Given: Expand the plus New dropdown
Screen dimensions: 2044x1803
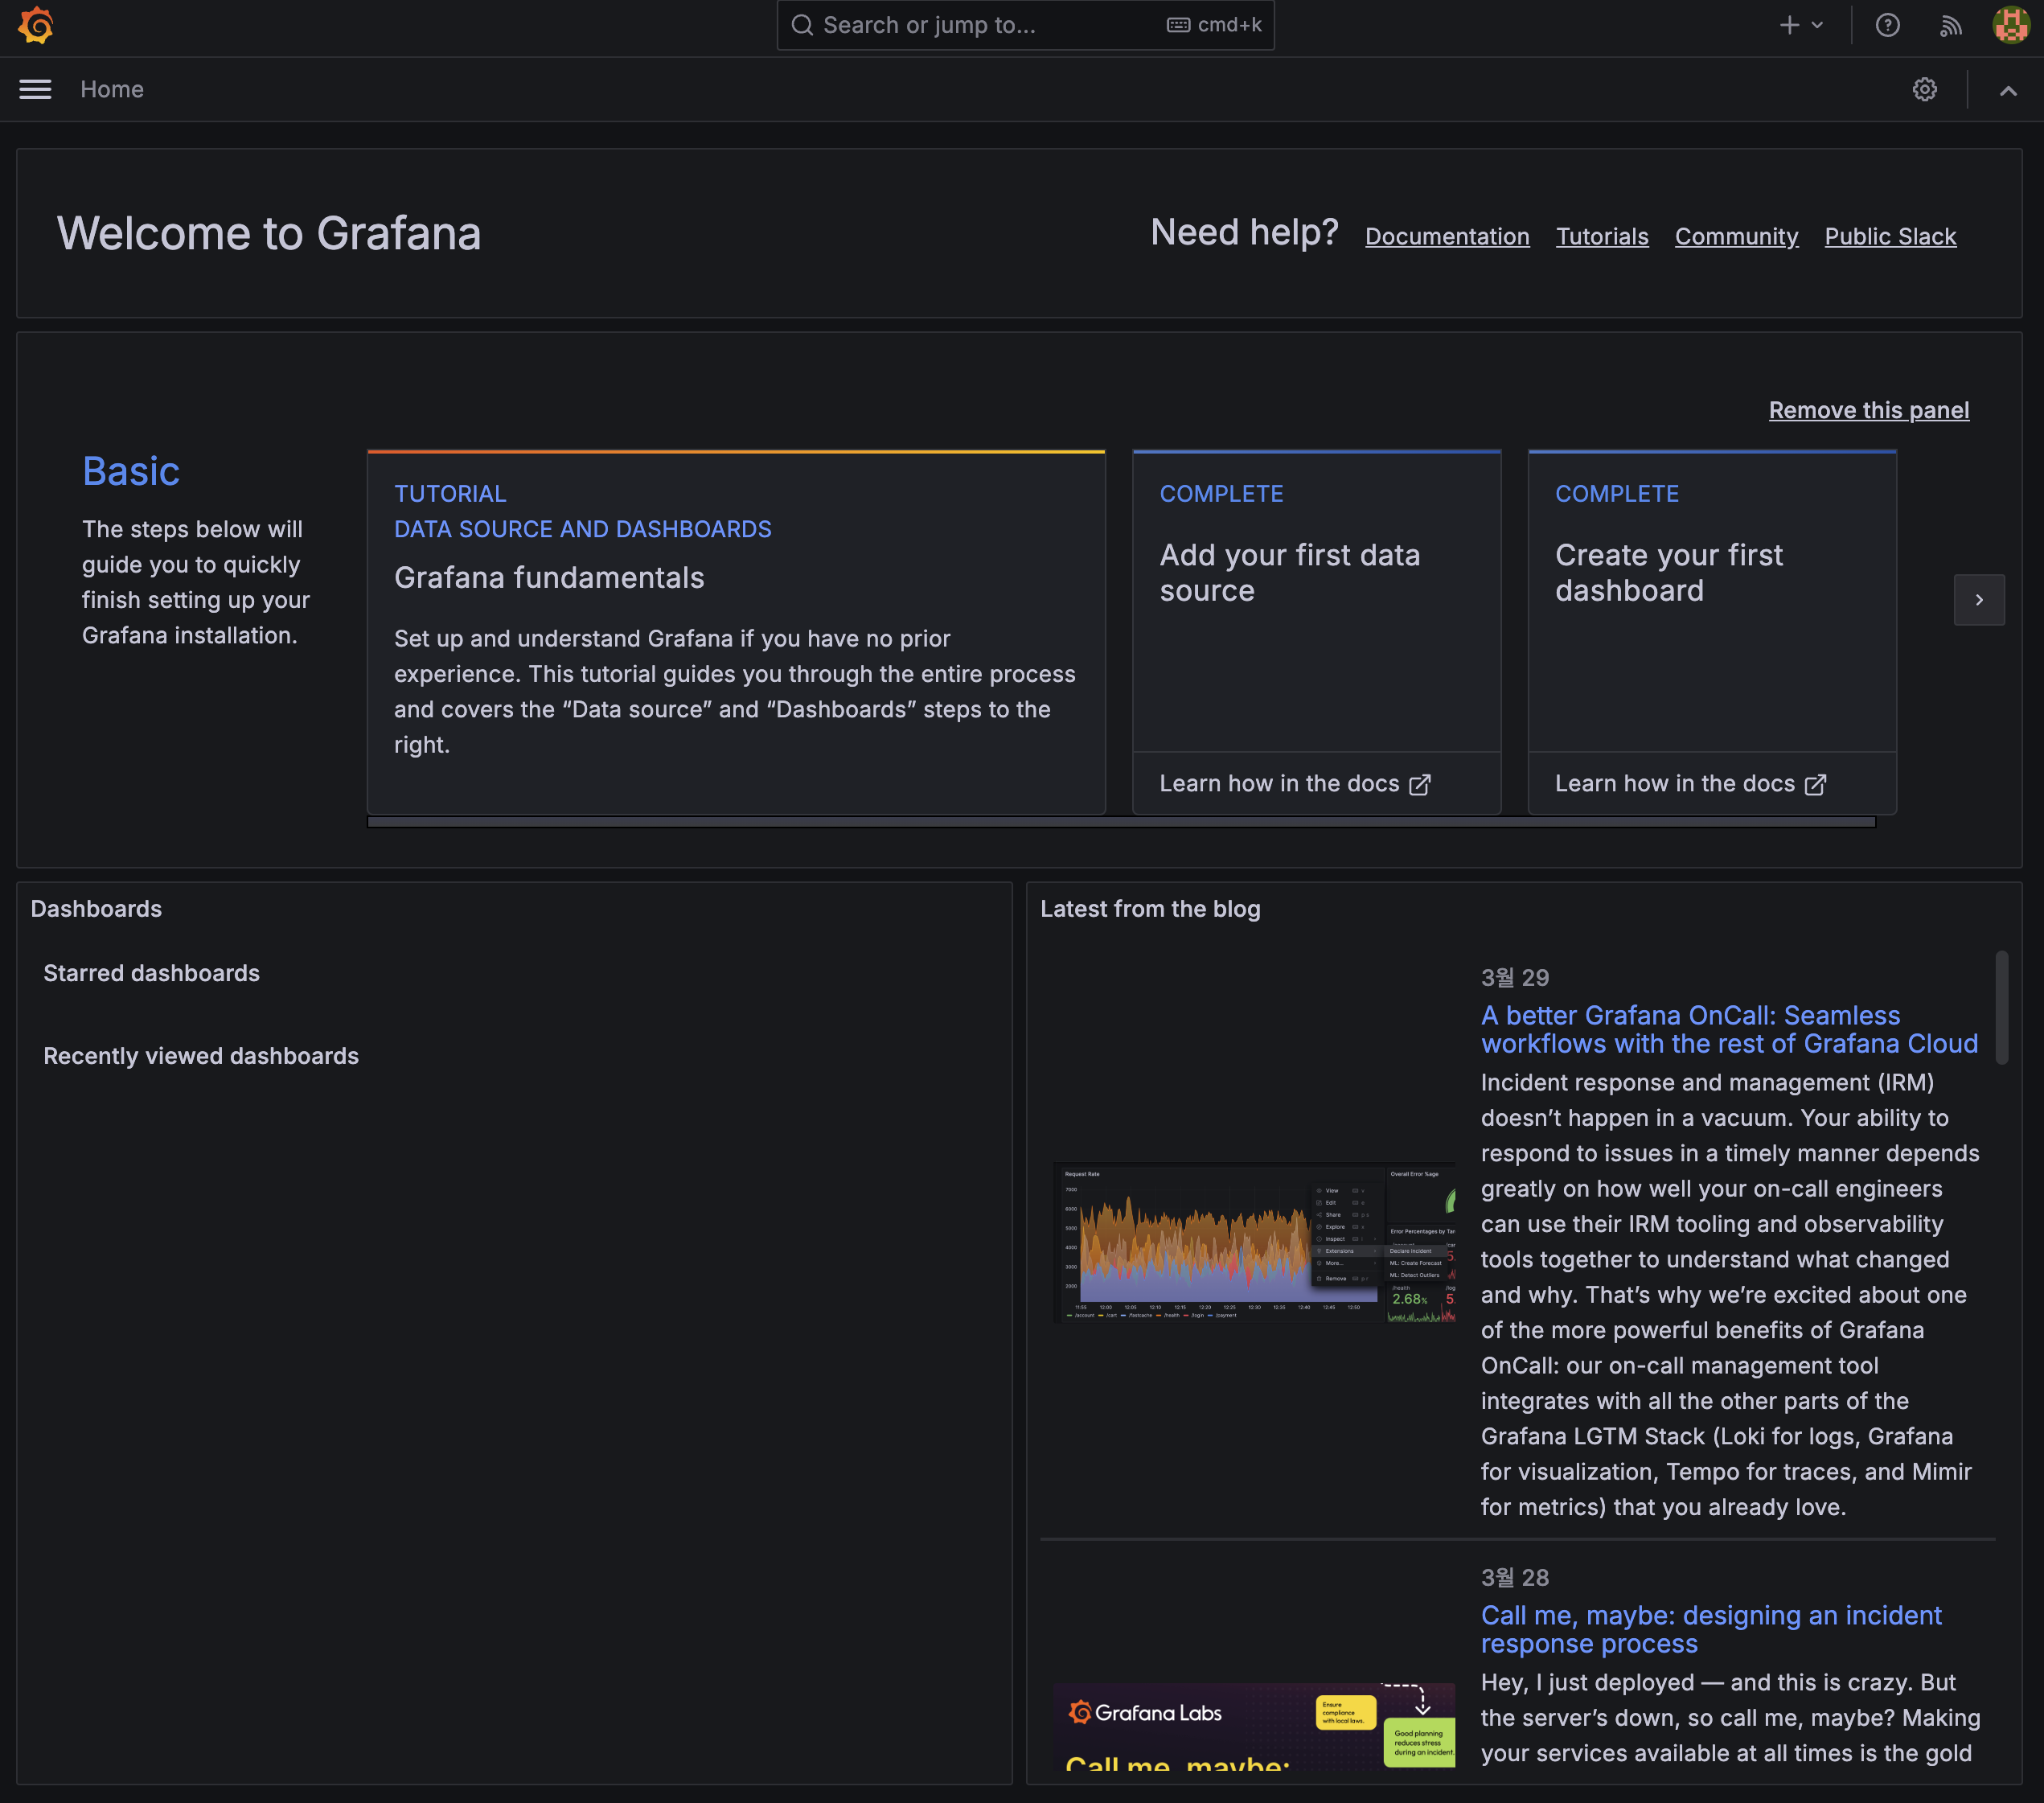Looking at the screenshot, I should (1801, 25).
